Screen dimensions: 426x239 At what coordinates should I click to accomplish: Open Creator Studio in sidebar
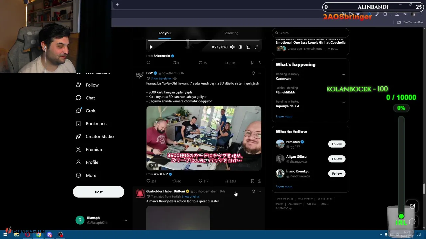95,136
